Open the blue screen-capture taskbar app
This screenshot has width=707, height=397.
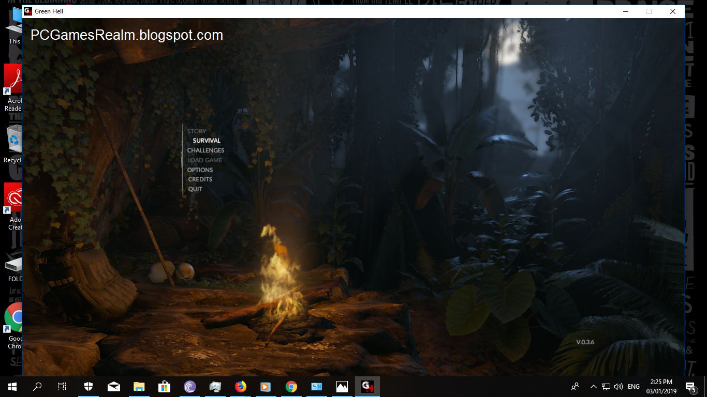[x=316, y=386]
